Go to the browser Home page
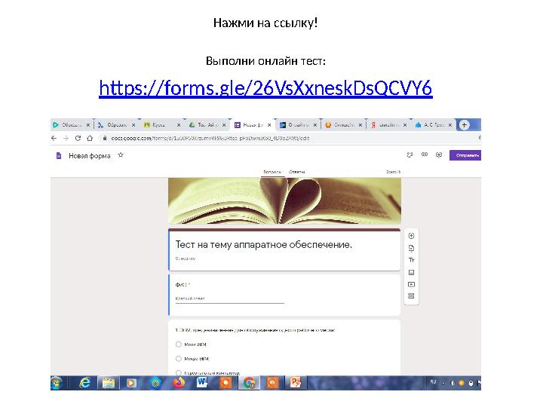 coord(90,138)
